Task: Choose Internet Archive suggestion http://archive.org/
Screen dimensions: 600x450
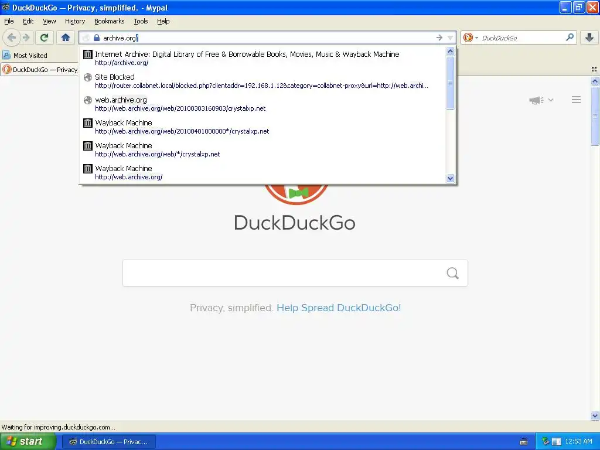Action: point(263,58)
